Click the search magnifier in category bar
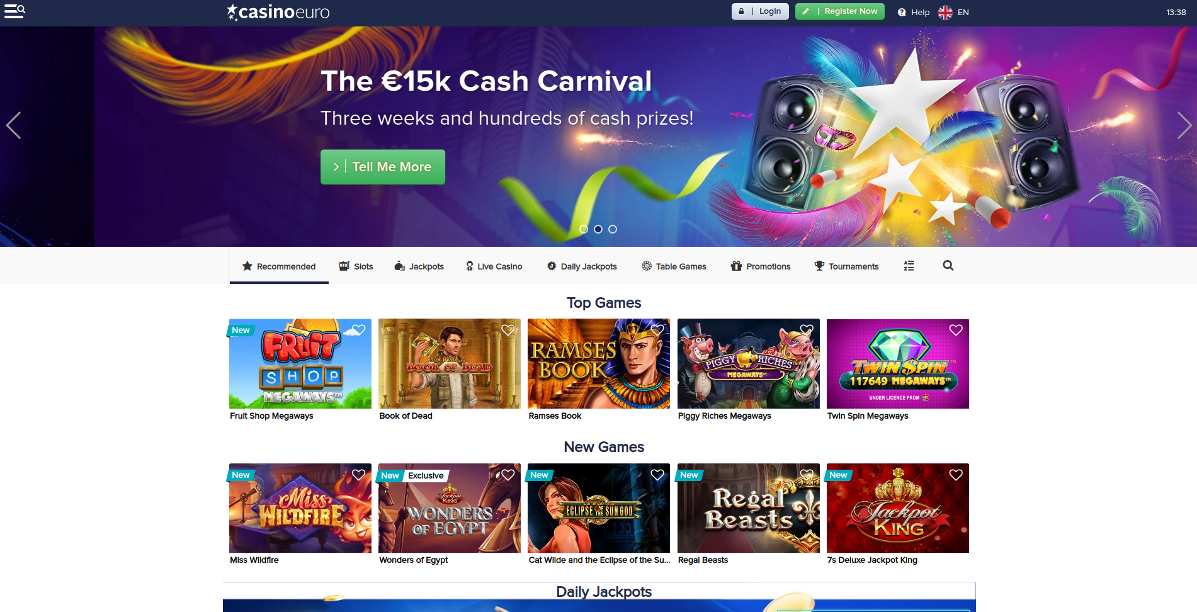Viewport: 1197px width, 612px height. [948, 266]
